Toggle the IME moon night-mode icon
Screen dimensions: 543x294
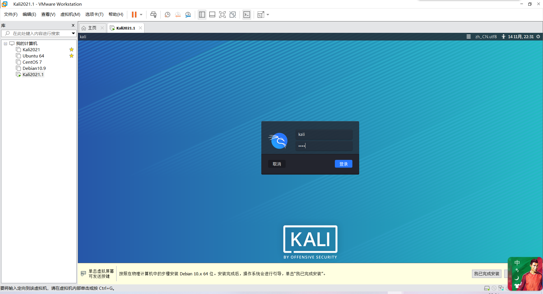(517, 278)
